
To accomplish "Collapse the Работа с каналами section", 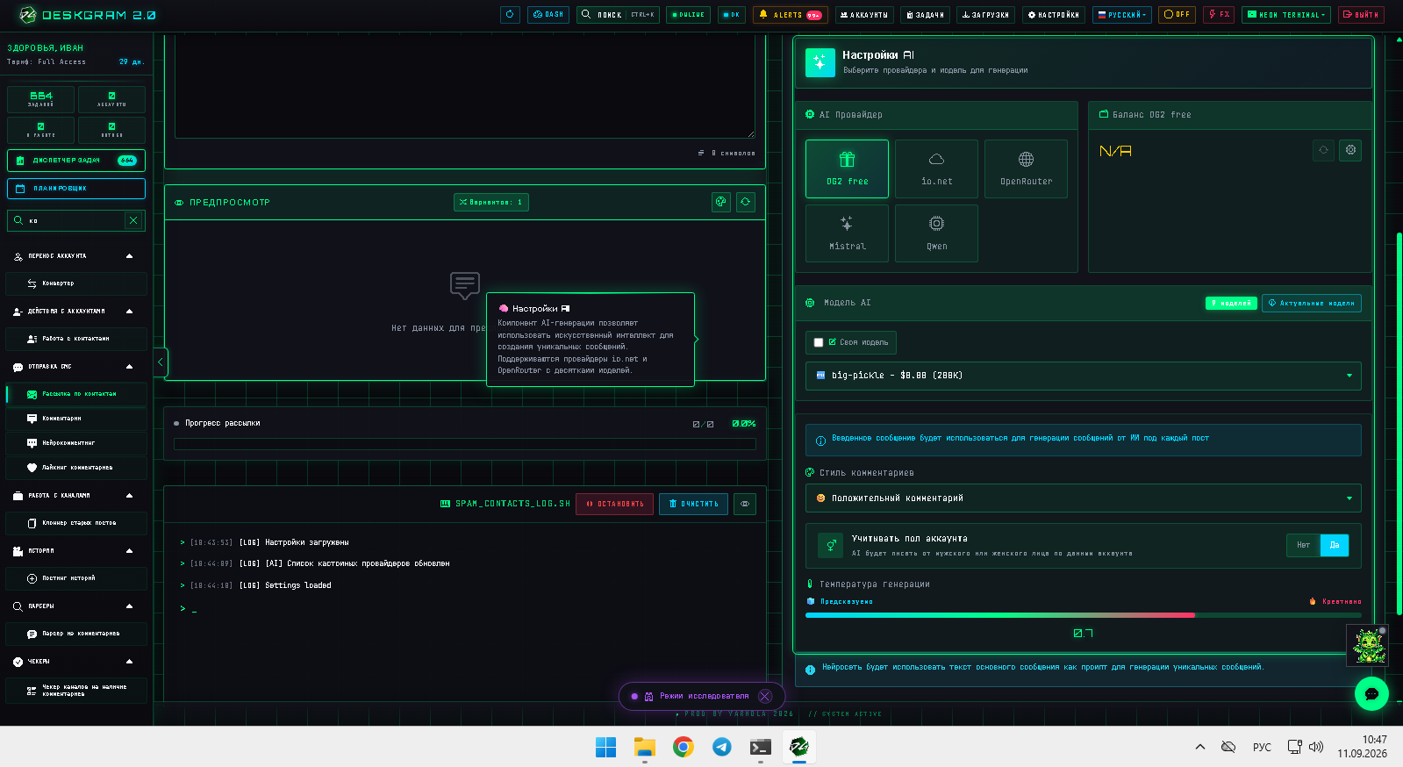I will pos(130,496).
